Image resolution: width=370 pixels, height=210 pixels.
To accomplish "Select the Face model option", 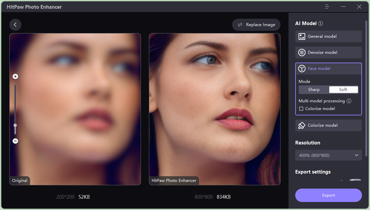I will coord(329,69).
